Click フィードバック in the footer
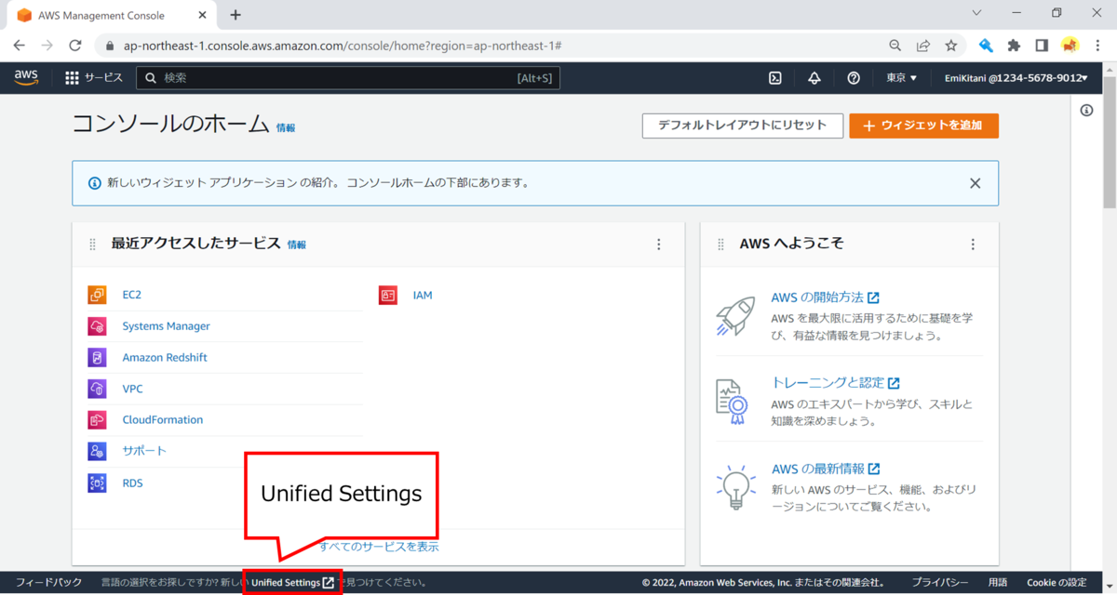Image resolution: width=1117 pixels, height=595 pixels. [48, 583]
